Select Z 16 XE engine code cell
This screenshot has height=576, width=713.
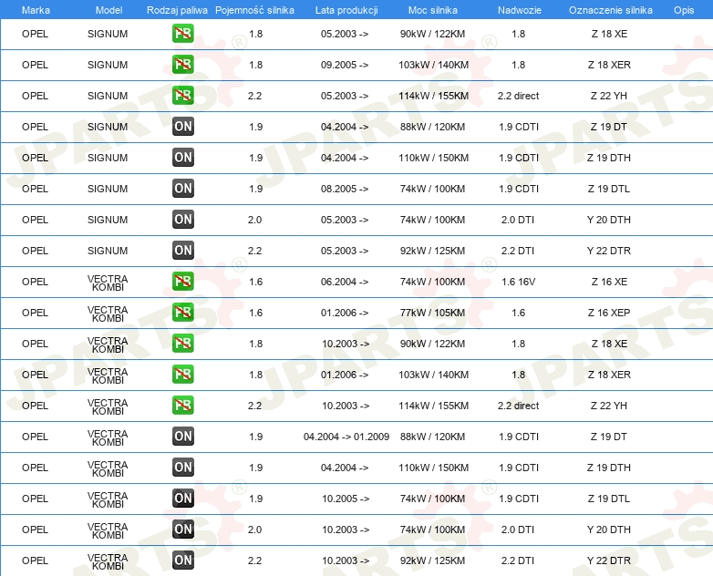click(609, 282)
